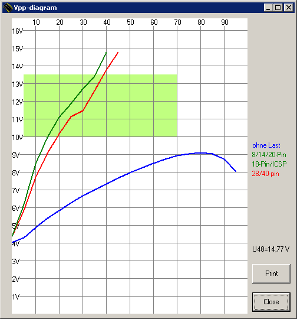Minimize the Vpp-diagram window
Image resolution: width=297 pixels, height=319 pixels.
(x=268, y=8)
